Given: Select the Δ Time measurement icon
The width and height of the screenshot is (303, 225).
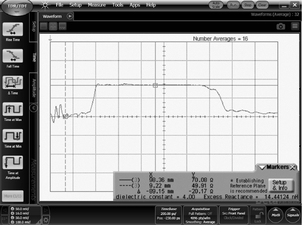Looking at the screenshot, I should coord(13,82).
